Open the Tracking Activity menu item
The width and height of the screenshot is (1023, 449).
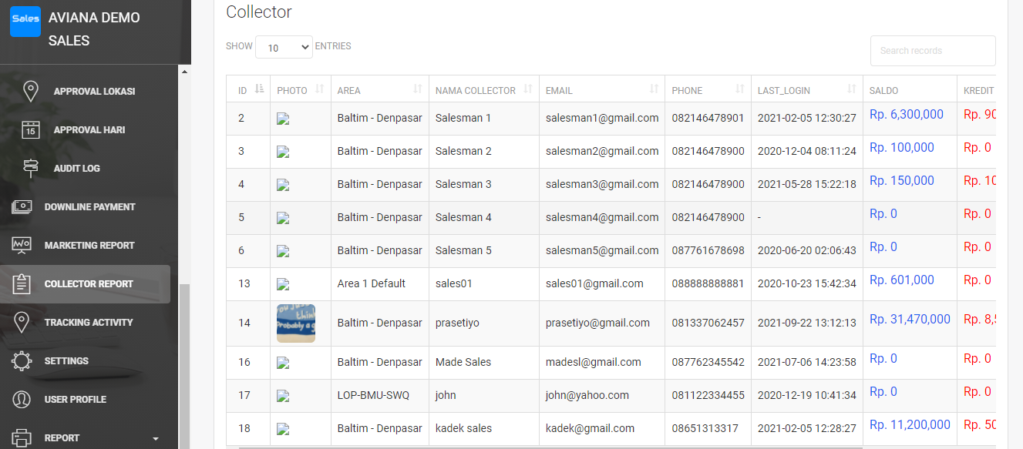(x=89, y=322)
